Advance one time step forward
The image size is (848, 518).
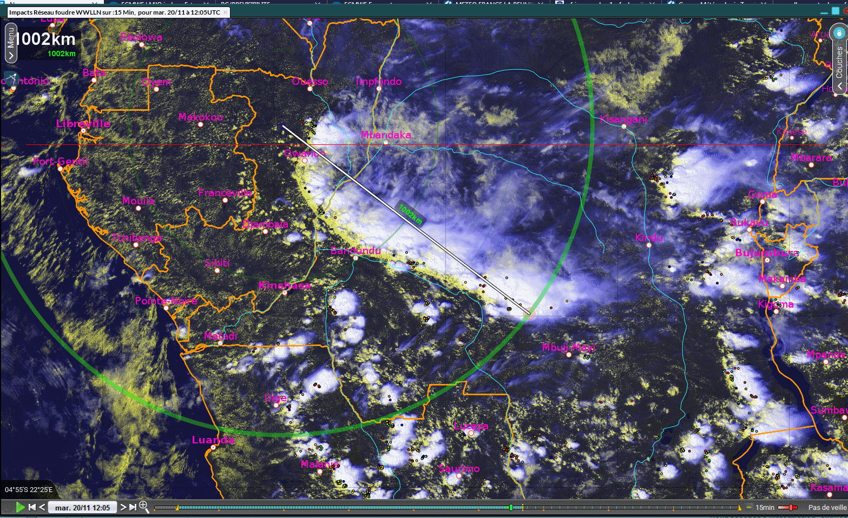(123, 507)
